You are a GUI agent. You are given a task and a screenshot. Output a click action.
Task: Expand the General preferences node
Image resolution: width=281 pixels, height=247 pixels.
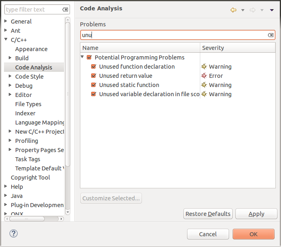click(6, 21)
